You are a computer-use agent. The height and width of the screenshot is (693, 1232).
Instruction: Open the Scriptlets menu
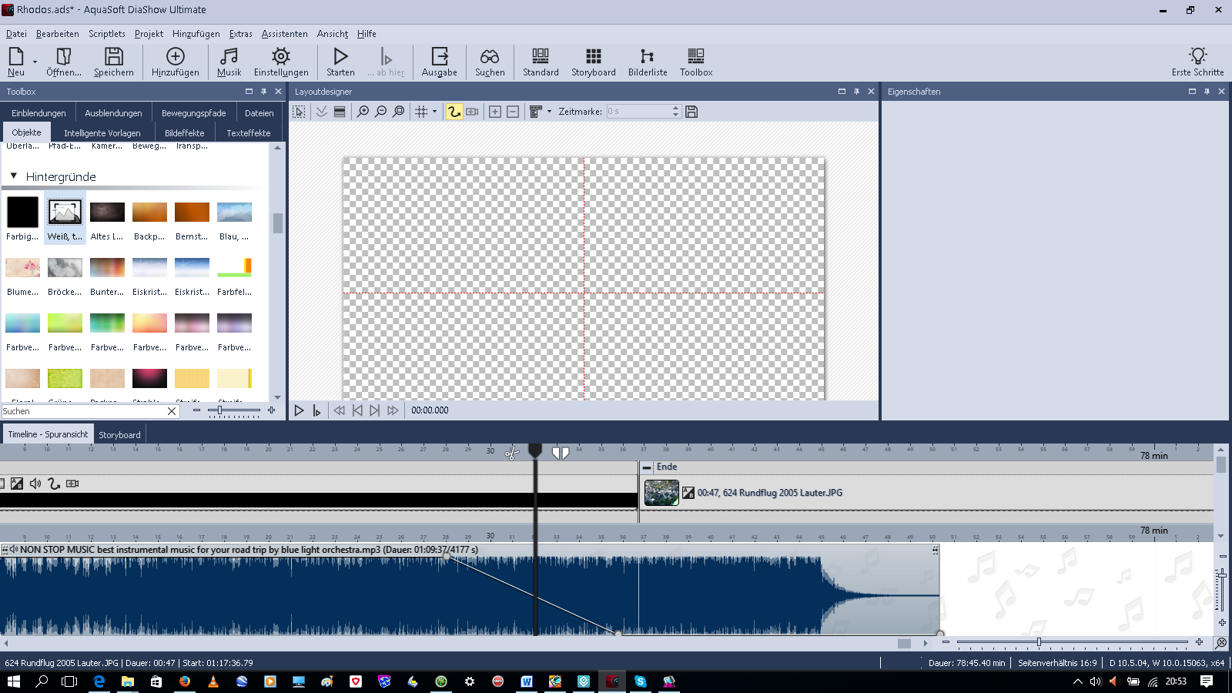pos(106,34)
